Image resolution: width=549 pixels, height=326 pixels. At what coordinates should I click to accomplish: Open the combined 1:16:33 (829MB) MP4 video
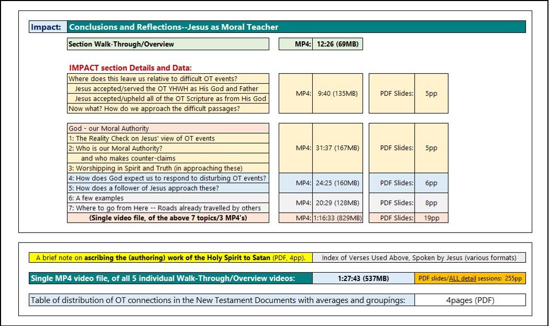337,218
